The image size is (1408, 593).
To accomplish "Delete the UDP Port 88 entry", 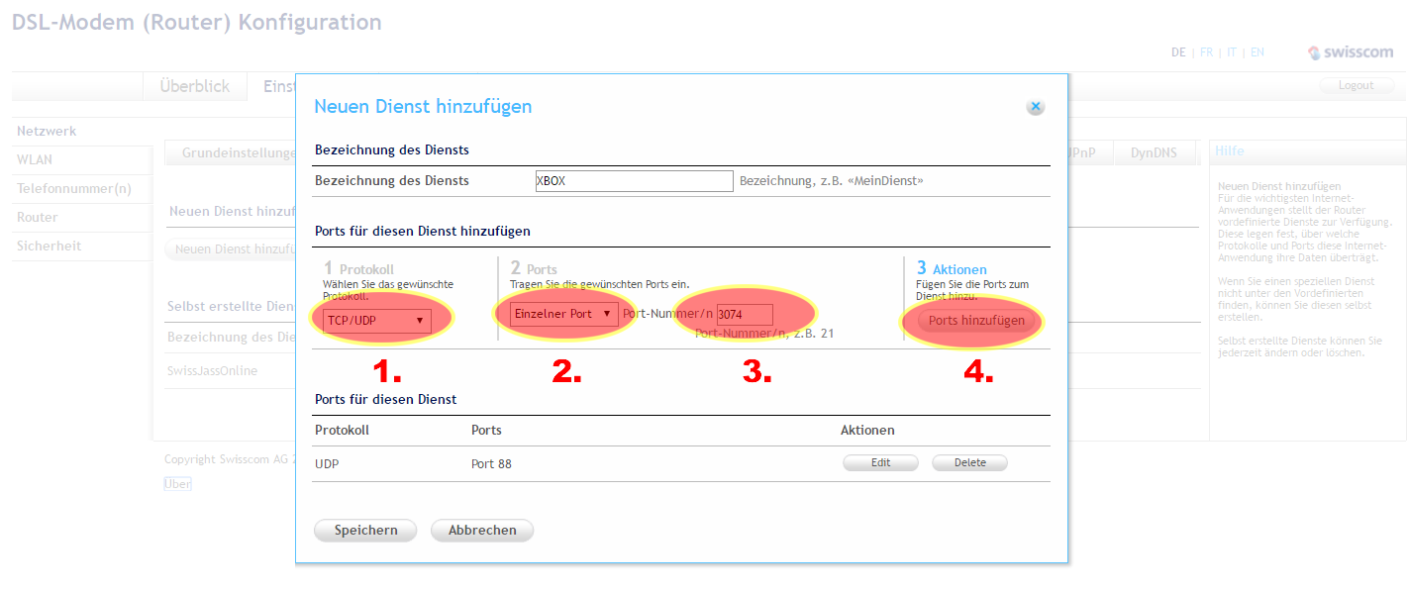I will pyautogui.click(x=969, y=463).
